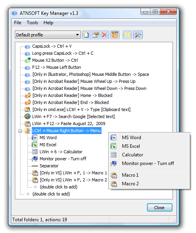196x233 pixels.
Task: Open the File menu
Action: coord(18,23)
